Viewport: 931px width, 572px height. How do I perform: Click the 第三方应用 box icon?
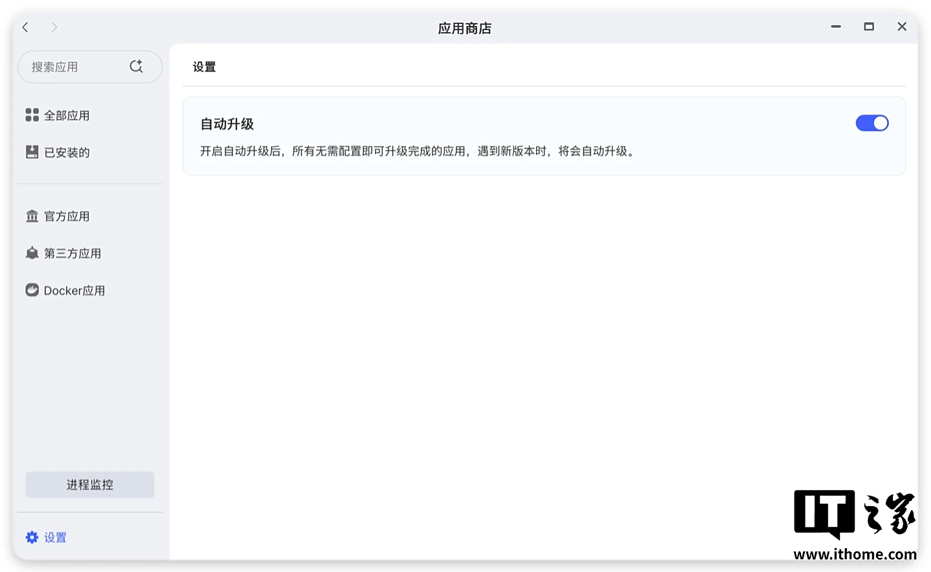coord(32,253)
